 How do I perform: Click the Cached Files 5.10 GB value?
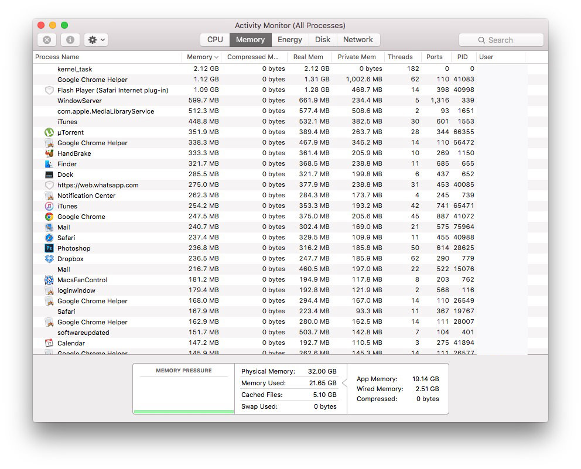tap(324, 395)
